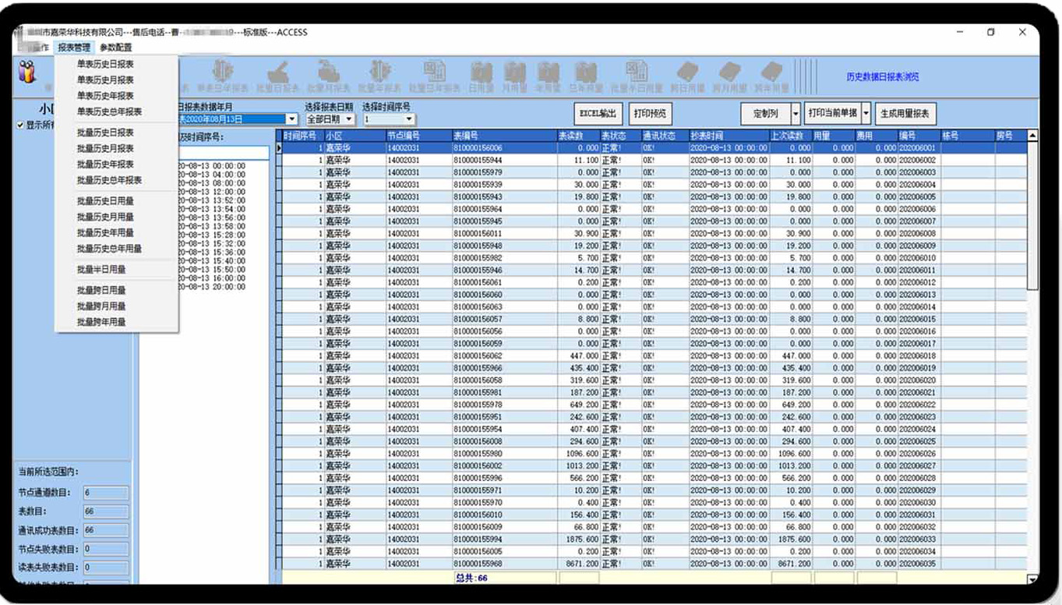Viewport: 1062px width, 605px height.
Task: Click the cell with 编号 202006018
Action: [919, 356]
